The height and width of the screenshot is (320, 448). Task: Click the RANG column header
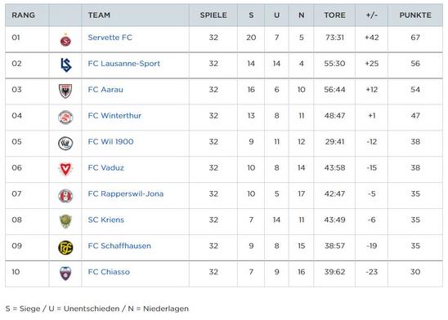[x=24, y=16]
